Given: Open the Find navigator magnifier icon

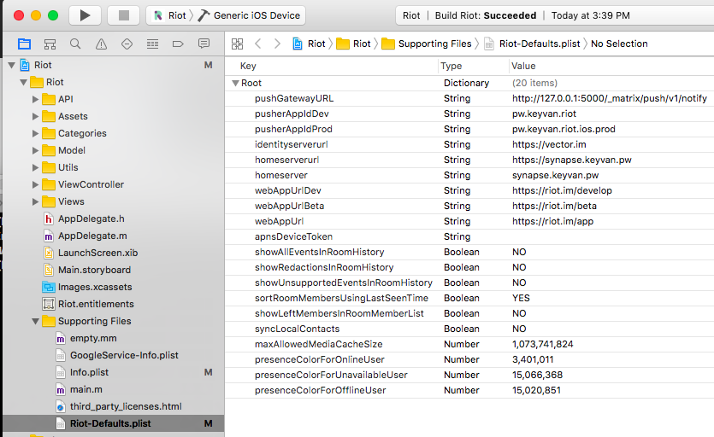Looking at the screenshot, I should coord(75,44).
